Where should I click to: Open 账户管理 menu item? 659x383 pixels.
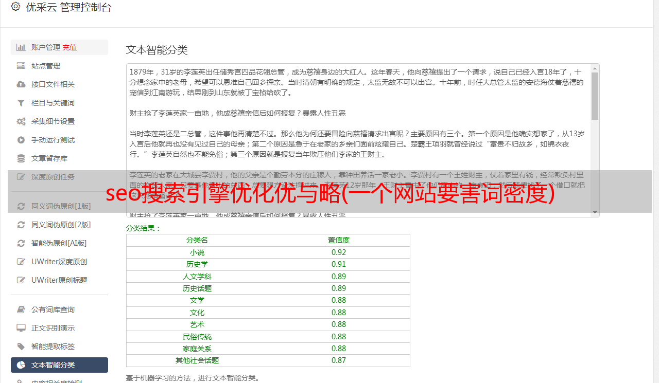(x=46, y=47)
